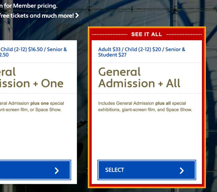Viewport: 217px width, 192px height.
Task: Click arrow icon on the General Admission + One button
Action: [57, 171]
